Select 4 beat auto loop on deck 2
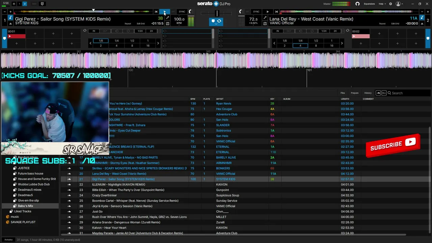 tap(300, 46)
